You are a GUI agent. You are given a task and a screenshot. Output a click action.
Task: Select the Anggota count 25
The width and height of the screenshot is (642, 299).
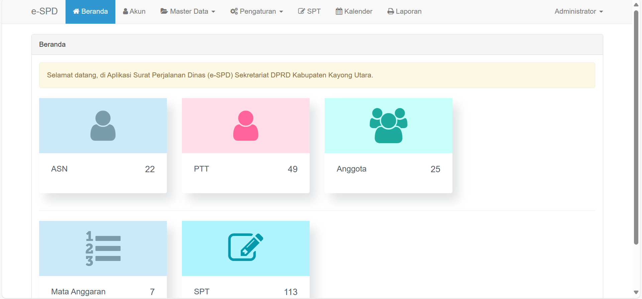(435, 169)
